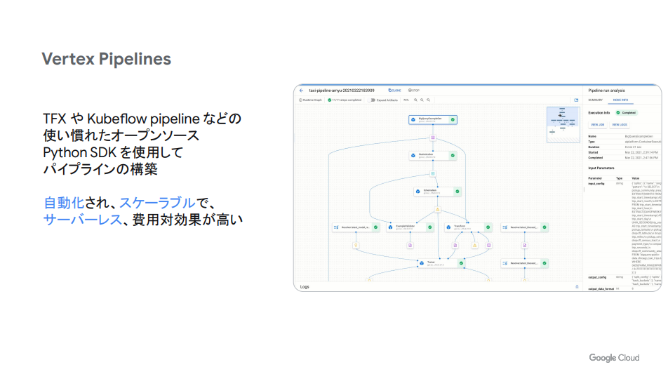Screen dimensions: 668x367
Task: Switch to the NODE INFO tab
Action: click(x=620, y=100)
